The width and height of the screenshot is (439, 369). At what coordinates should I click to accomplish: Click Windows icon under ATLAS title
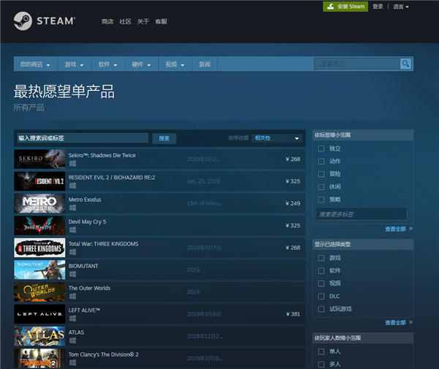(x=72, y=340)
